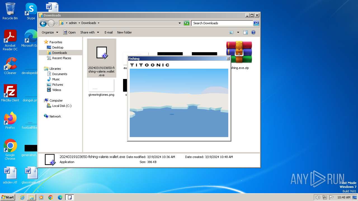Click the Explorer Back button
358x201 pixels.
pyautogui.click(x=43, y=23)
